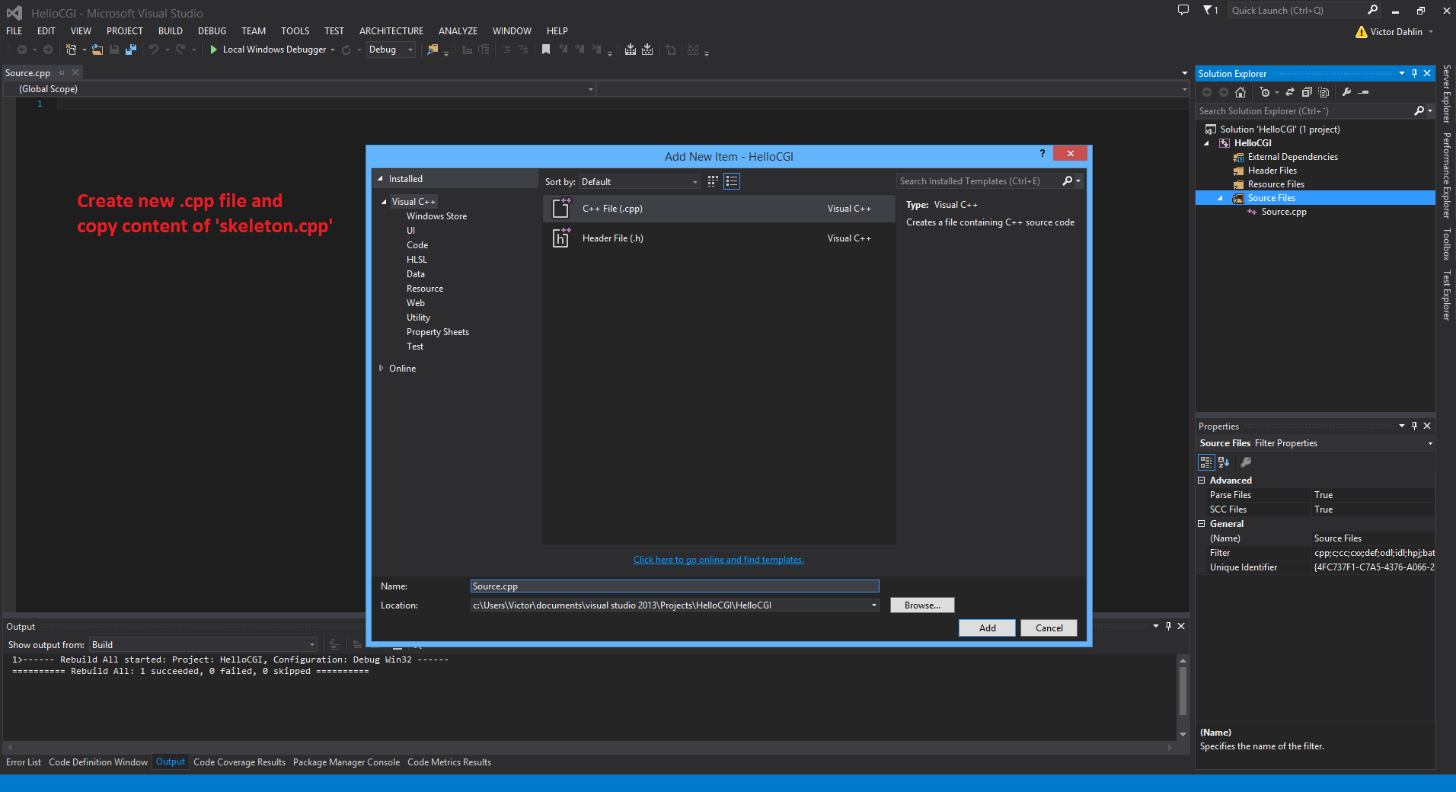Click the Output window vertical scrollbar
Viewport: 1456px width, 792px height.
1183,691
